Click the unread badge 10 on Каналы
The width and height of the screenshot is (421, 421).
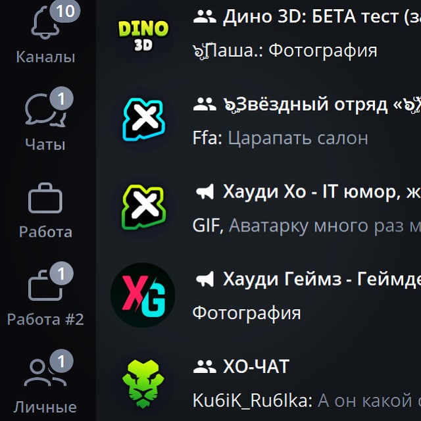pyautogui.click(x=65, y=11)
